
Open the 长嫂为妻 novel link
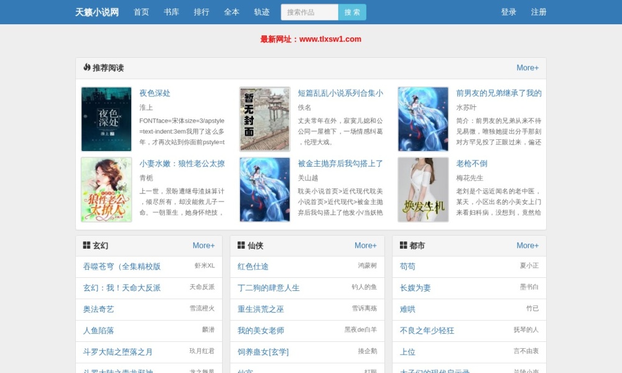(x=415, y=288)
